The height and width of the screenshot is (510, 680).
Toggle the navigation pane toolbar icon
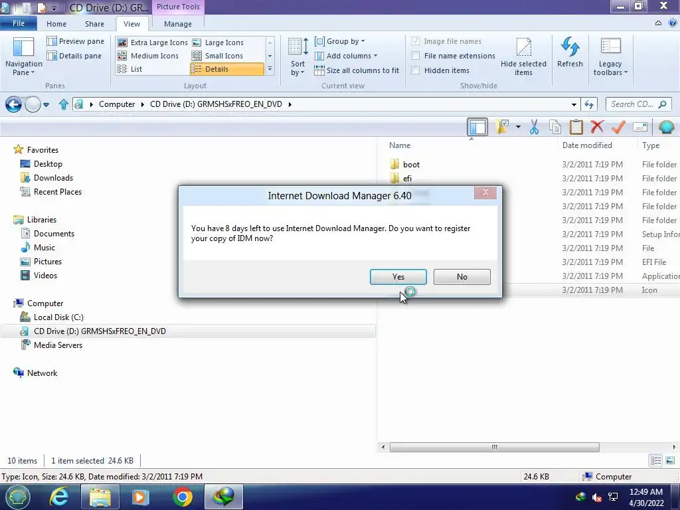[477, 127]
